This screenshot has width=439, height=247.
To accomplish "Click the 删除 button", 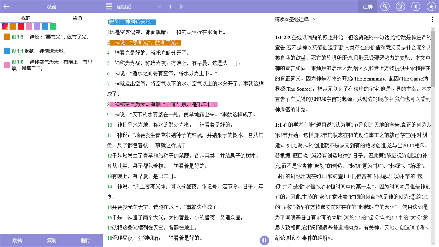I will [86, 241].
